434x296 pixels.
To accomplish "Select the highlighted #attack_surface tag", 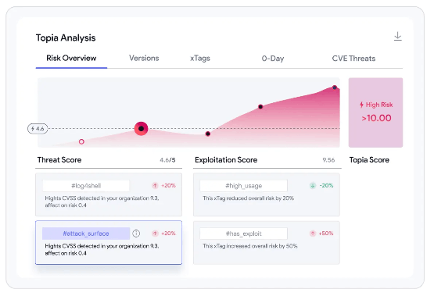I will pos(86,234).
